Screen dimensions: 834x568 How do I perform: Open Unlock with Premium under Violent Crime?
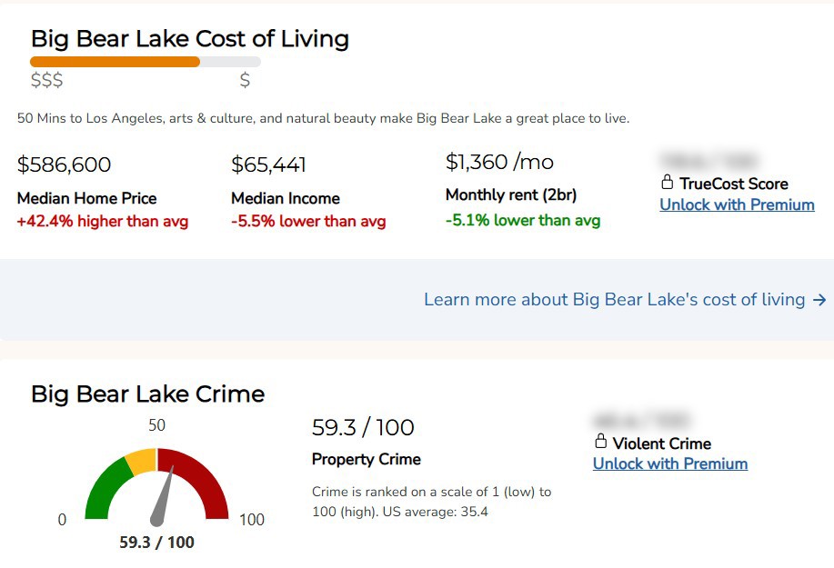point(670,463)
